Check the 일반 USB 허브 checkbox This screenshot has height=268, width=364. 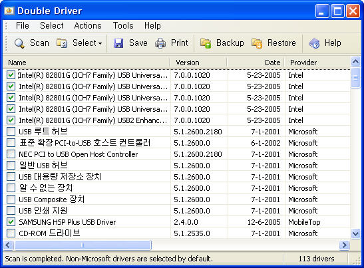point(11,166)
